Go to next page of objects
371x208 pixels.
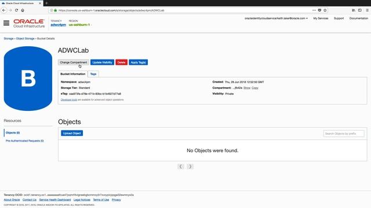(190, 166)
